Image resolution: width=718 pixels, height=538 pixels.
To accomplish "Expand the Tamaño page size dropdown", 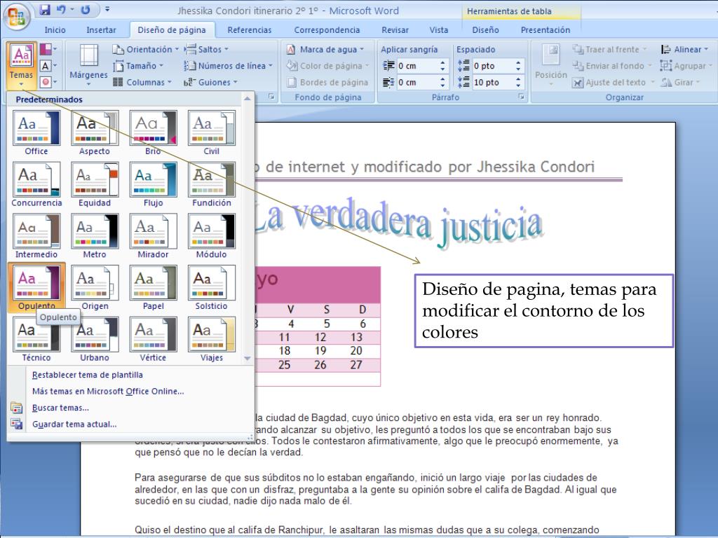I will click(x=138, y=66).
